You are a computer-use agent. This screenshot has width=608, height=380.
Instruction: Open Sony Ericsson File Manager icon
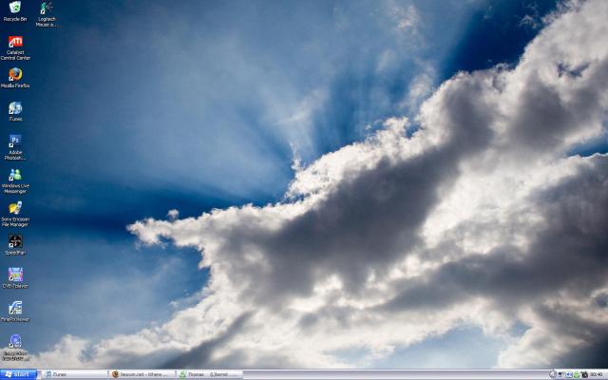pos(15,214)
